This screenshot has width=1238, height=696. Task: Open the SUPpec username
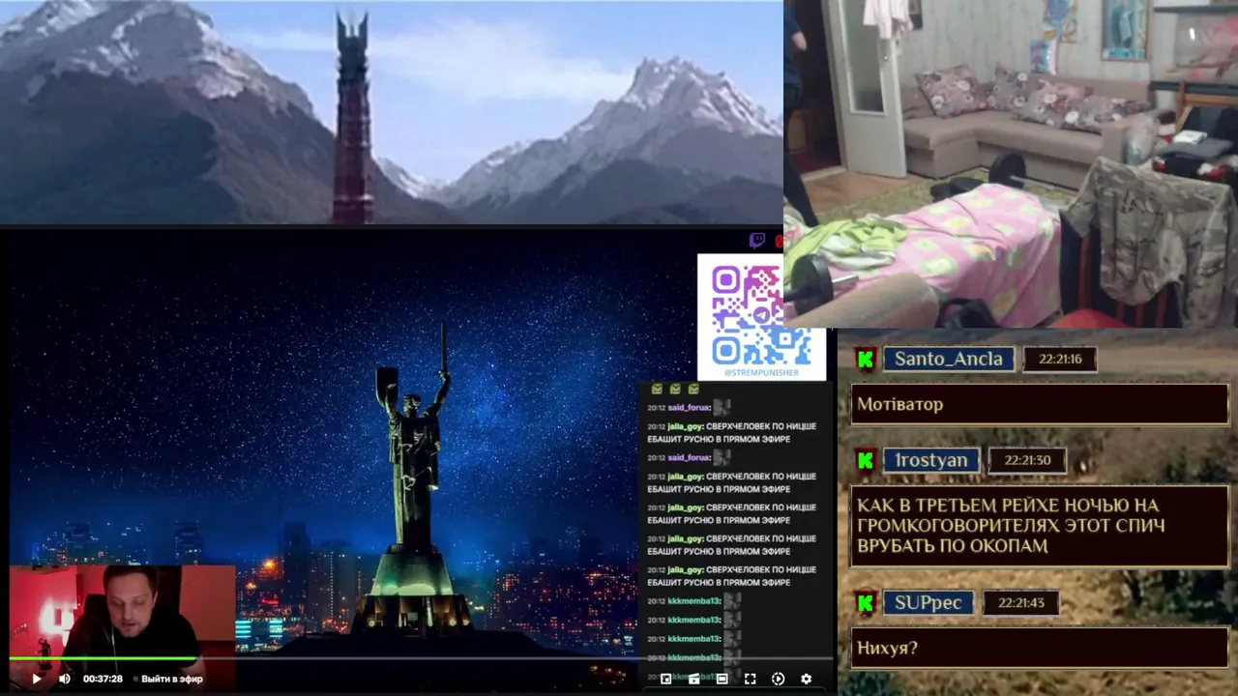pyautogui.click(x=928, y=603)
